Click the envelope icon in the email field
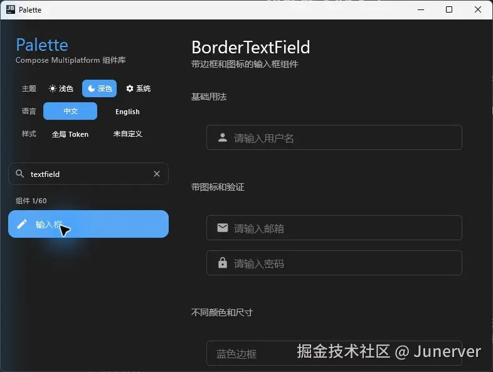The width and height of the screenshot is (493, 372). (x=223, y=228)
